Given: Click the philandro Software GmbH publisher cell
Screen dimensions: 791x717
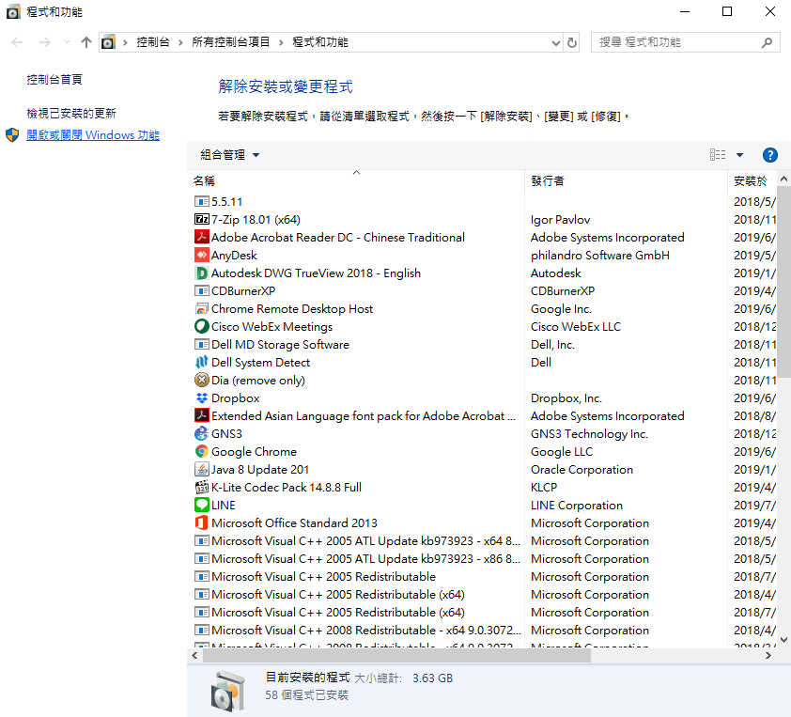Looking at the screenshot, I should pos(599,256).
